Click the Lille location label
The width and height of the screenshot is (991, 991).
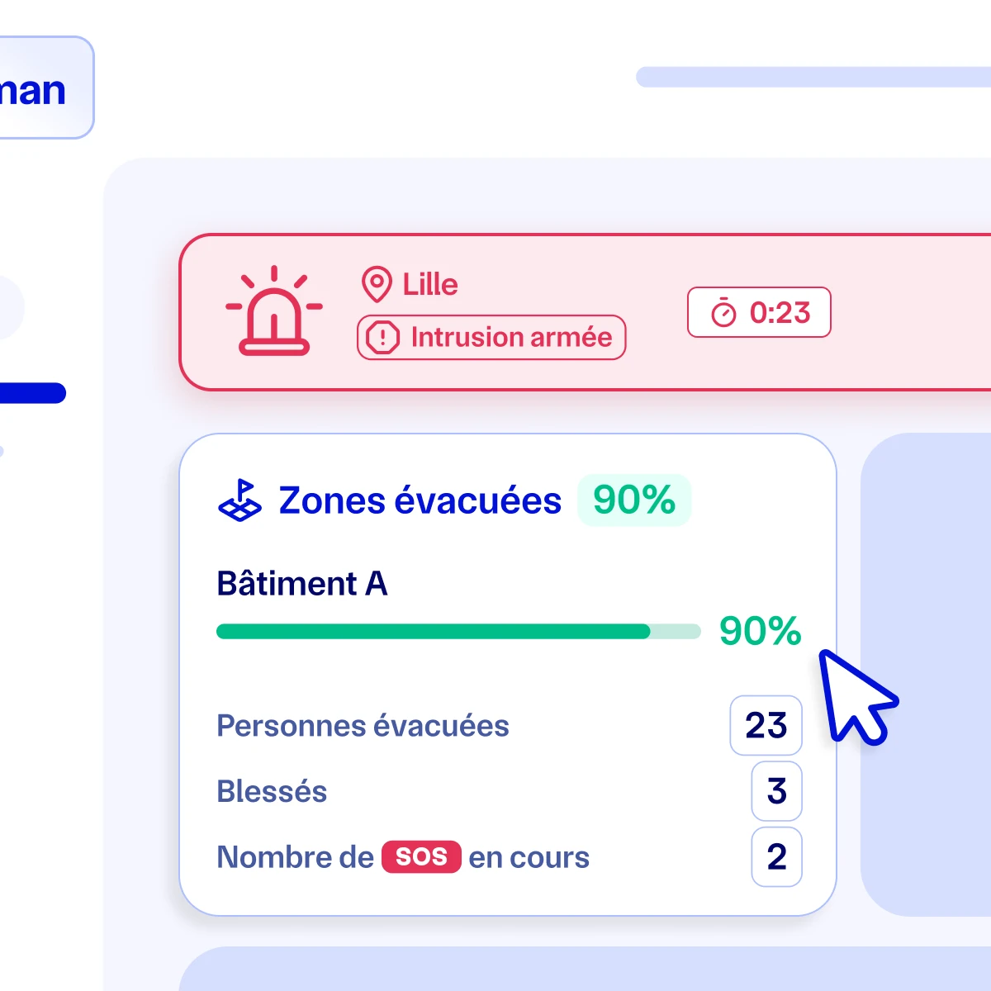tap(430, 285)
